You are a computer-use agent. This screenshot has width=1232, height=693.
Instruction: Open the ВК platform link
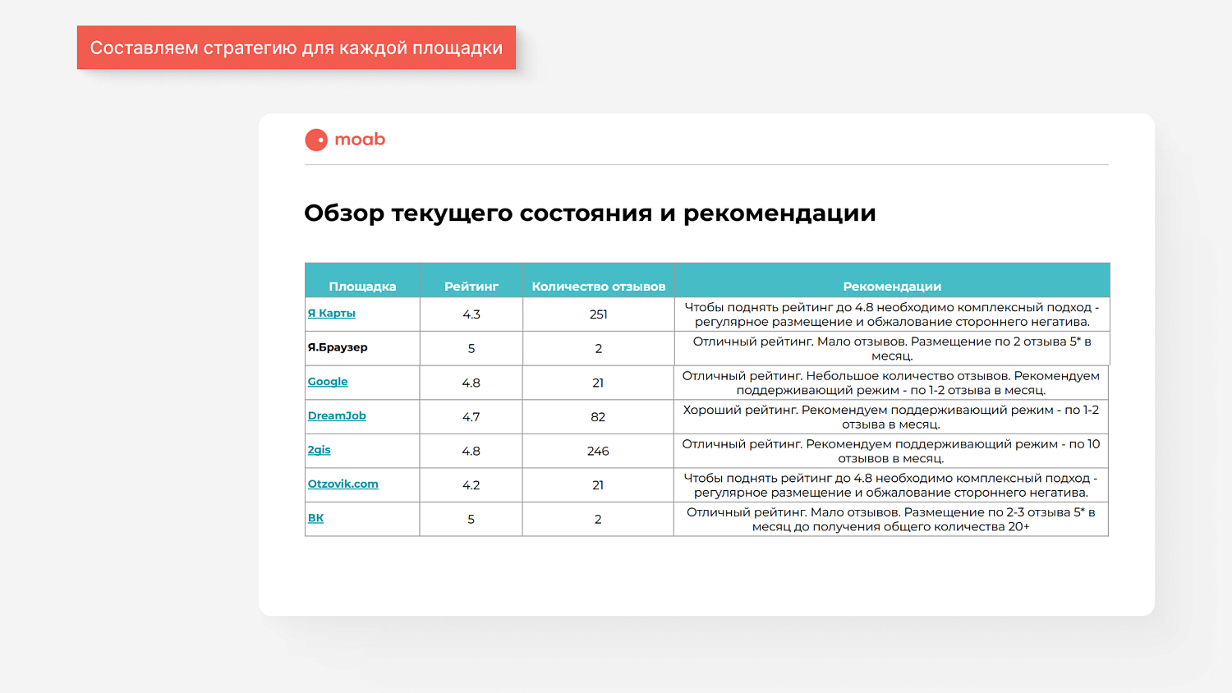315,517
